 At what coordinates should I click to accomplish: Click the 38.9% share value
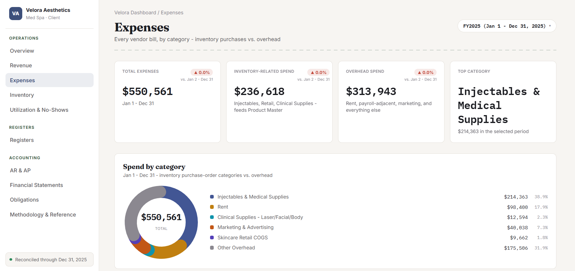point(541,197)
